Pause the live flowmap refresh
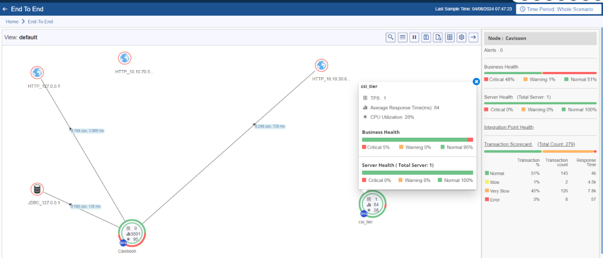The height and width of the screenshot is (258, 603). pos(415,37)
